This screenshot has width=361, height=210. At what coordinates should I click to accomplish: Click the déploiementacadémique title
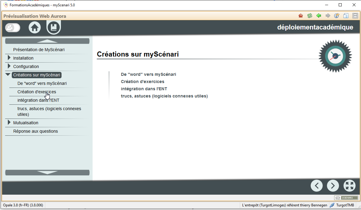[315, 27]
